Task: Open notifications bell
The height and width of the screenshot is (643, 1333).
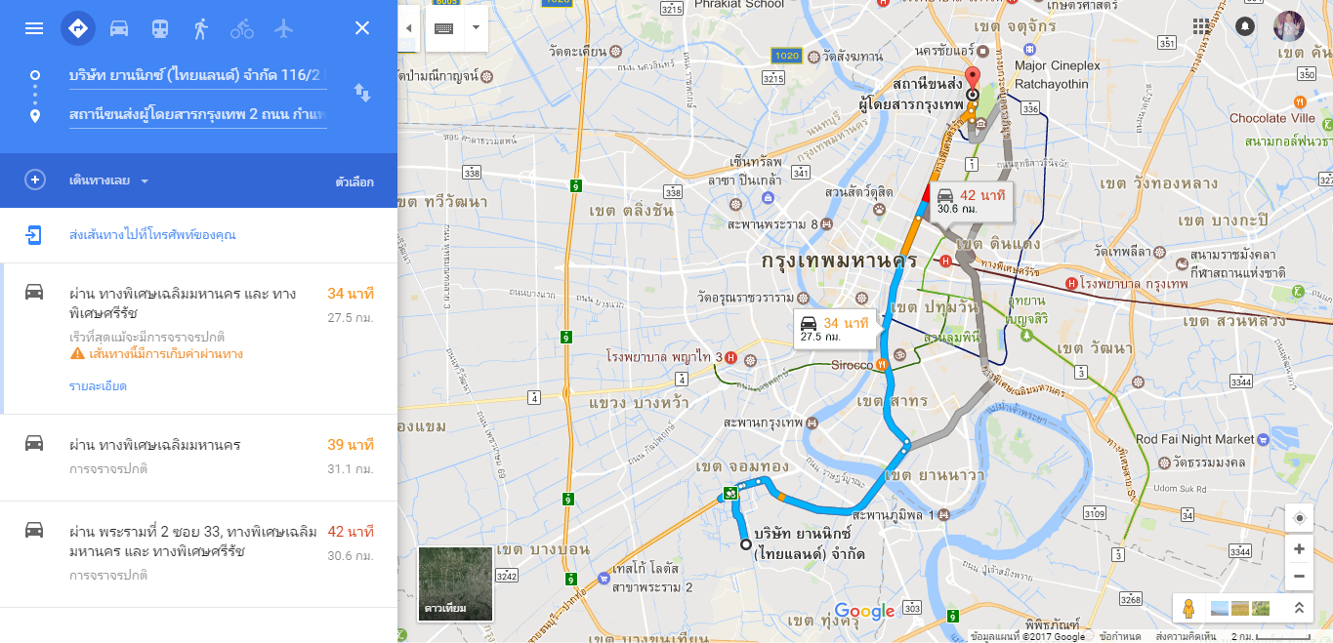Action: click(x=1245, y=26)
